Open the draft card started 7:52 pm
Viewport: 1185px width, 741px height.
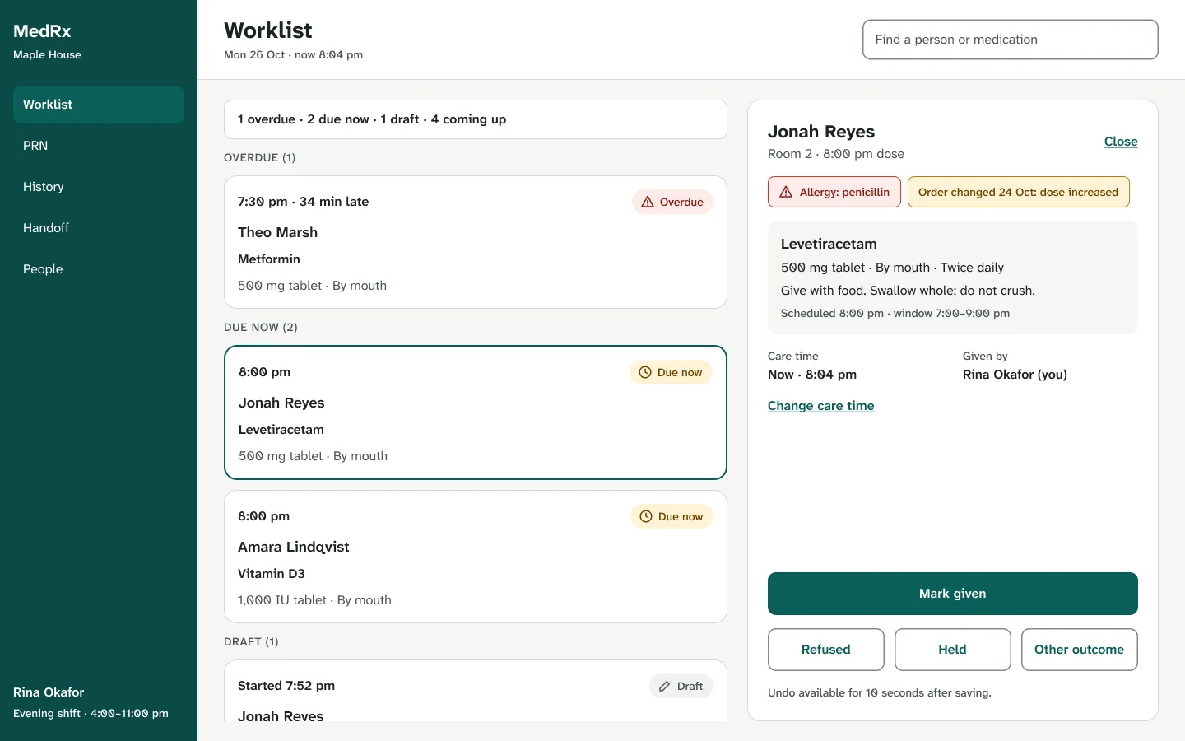tap(476, 692)
